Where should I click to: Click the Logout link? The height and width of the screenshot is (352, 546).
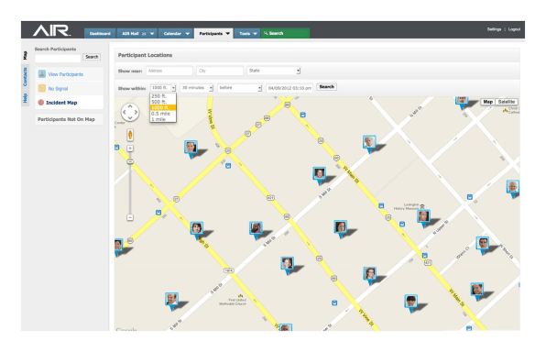point(514,29)
